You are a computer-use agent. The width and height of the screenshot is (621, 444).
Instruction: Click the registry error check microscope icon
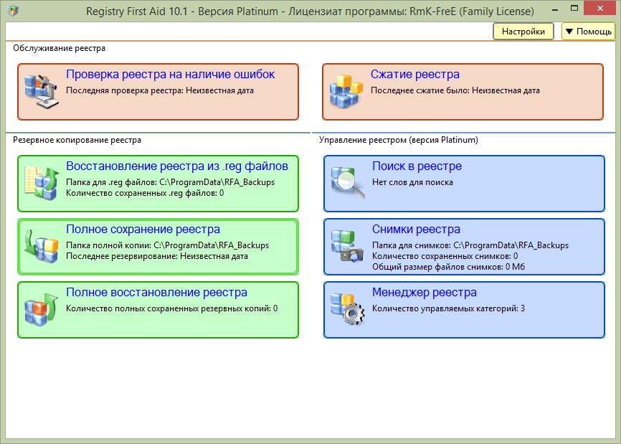[42, 90]
